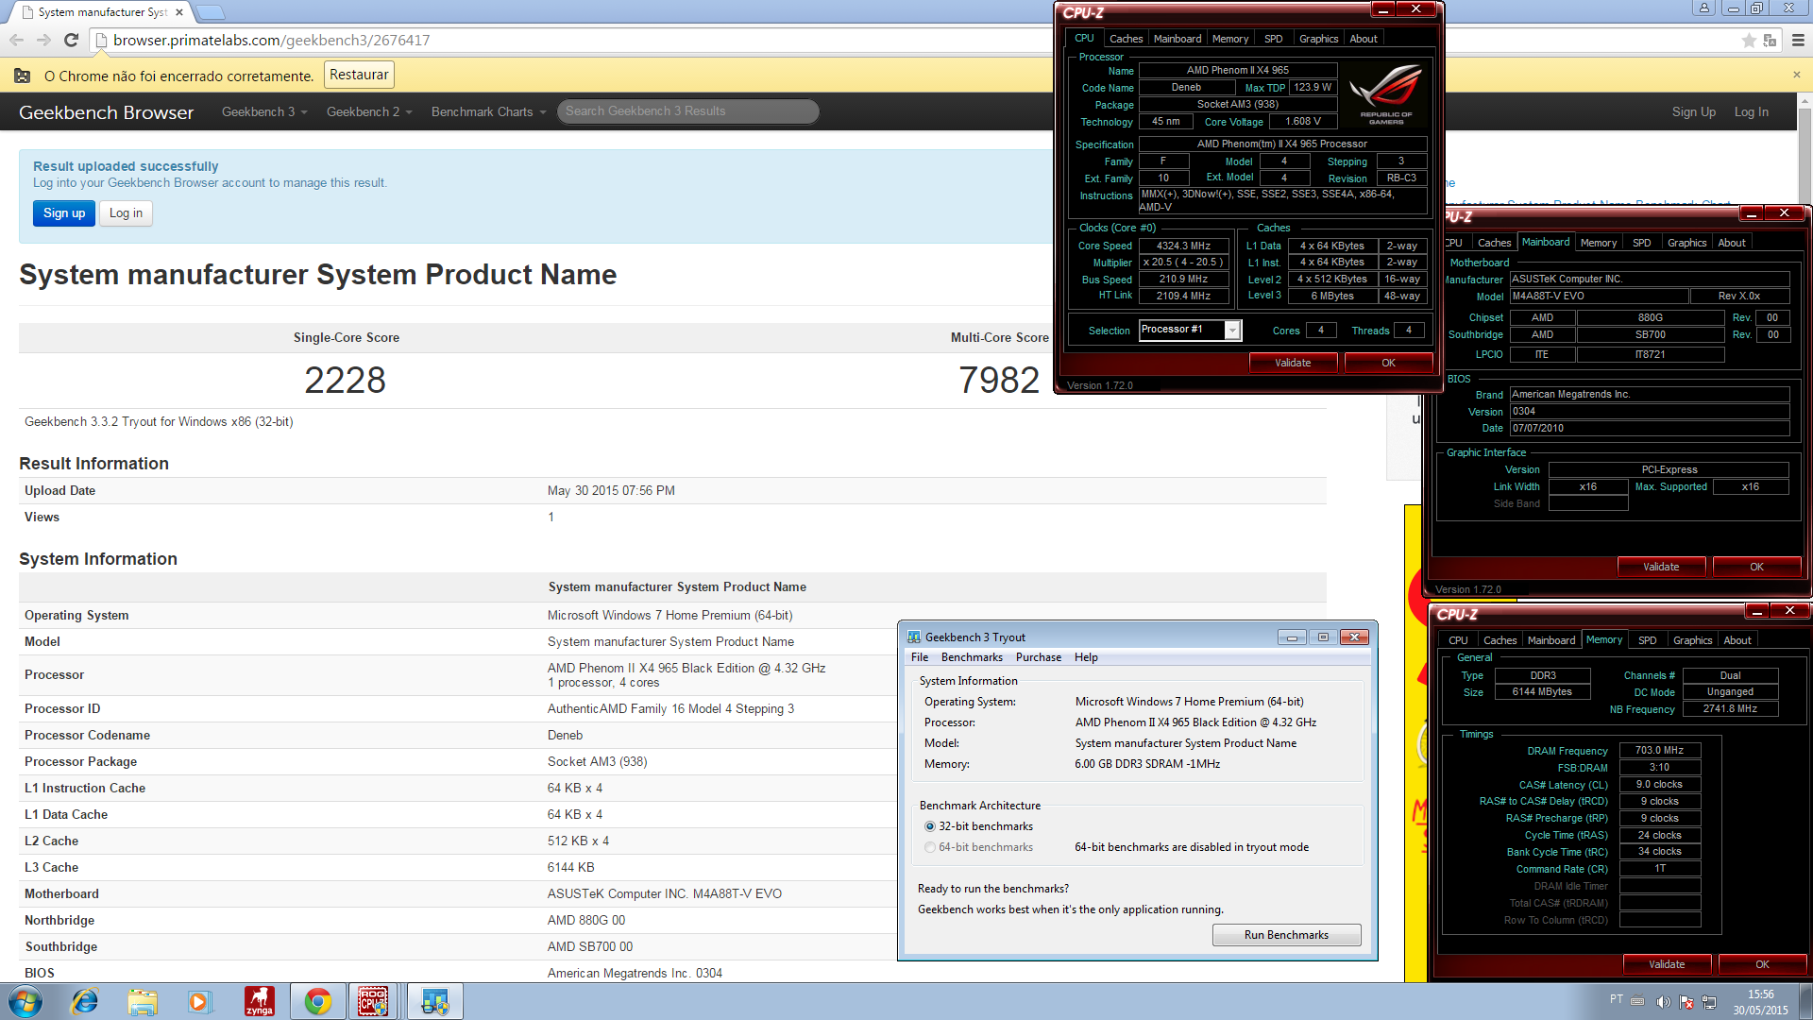Open About tab in the Memory CPU-Z window
Viewport: 1813px width, 1020px height.
1737,640
